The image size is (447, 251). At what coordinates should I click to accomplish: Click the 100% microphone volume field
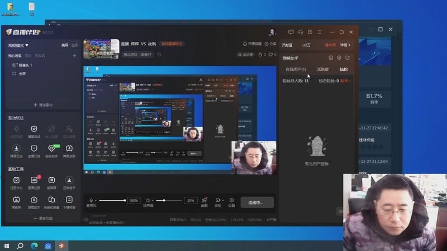(134, 200)
